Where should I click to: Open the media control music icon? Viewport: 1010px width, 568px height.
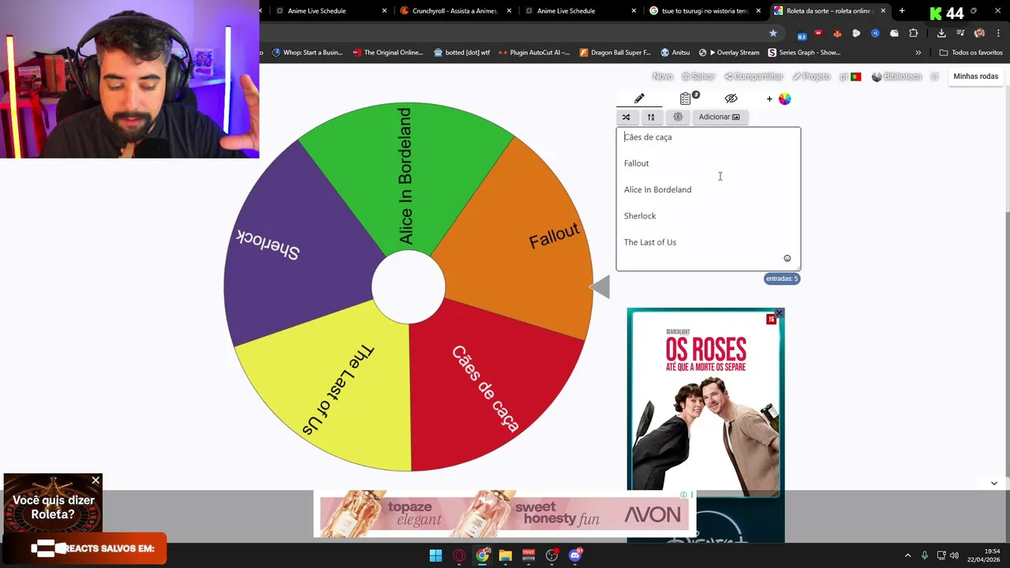click(x=960, y=33)
